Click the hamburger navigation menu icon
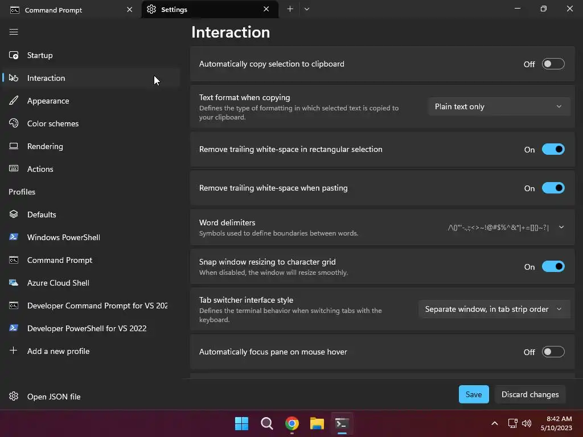 (x=14, y=32)
